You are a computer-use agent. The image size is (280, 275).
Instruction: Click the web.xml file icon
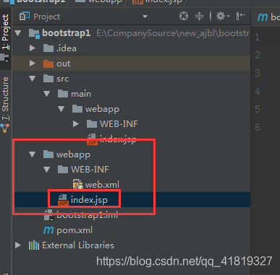[x=77, y=184]
